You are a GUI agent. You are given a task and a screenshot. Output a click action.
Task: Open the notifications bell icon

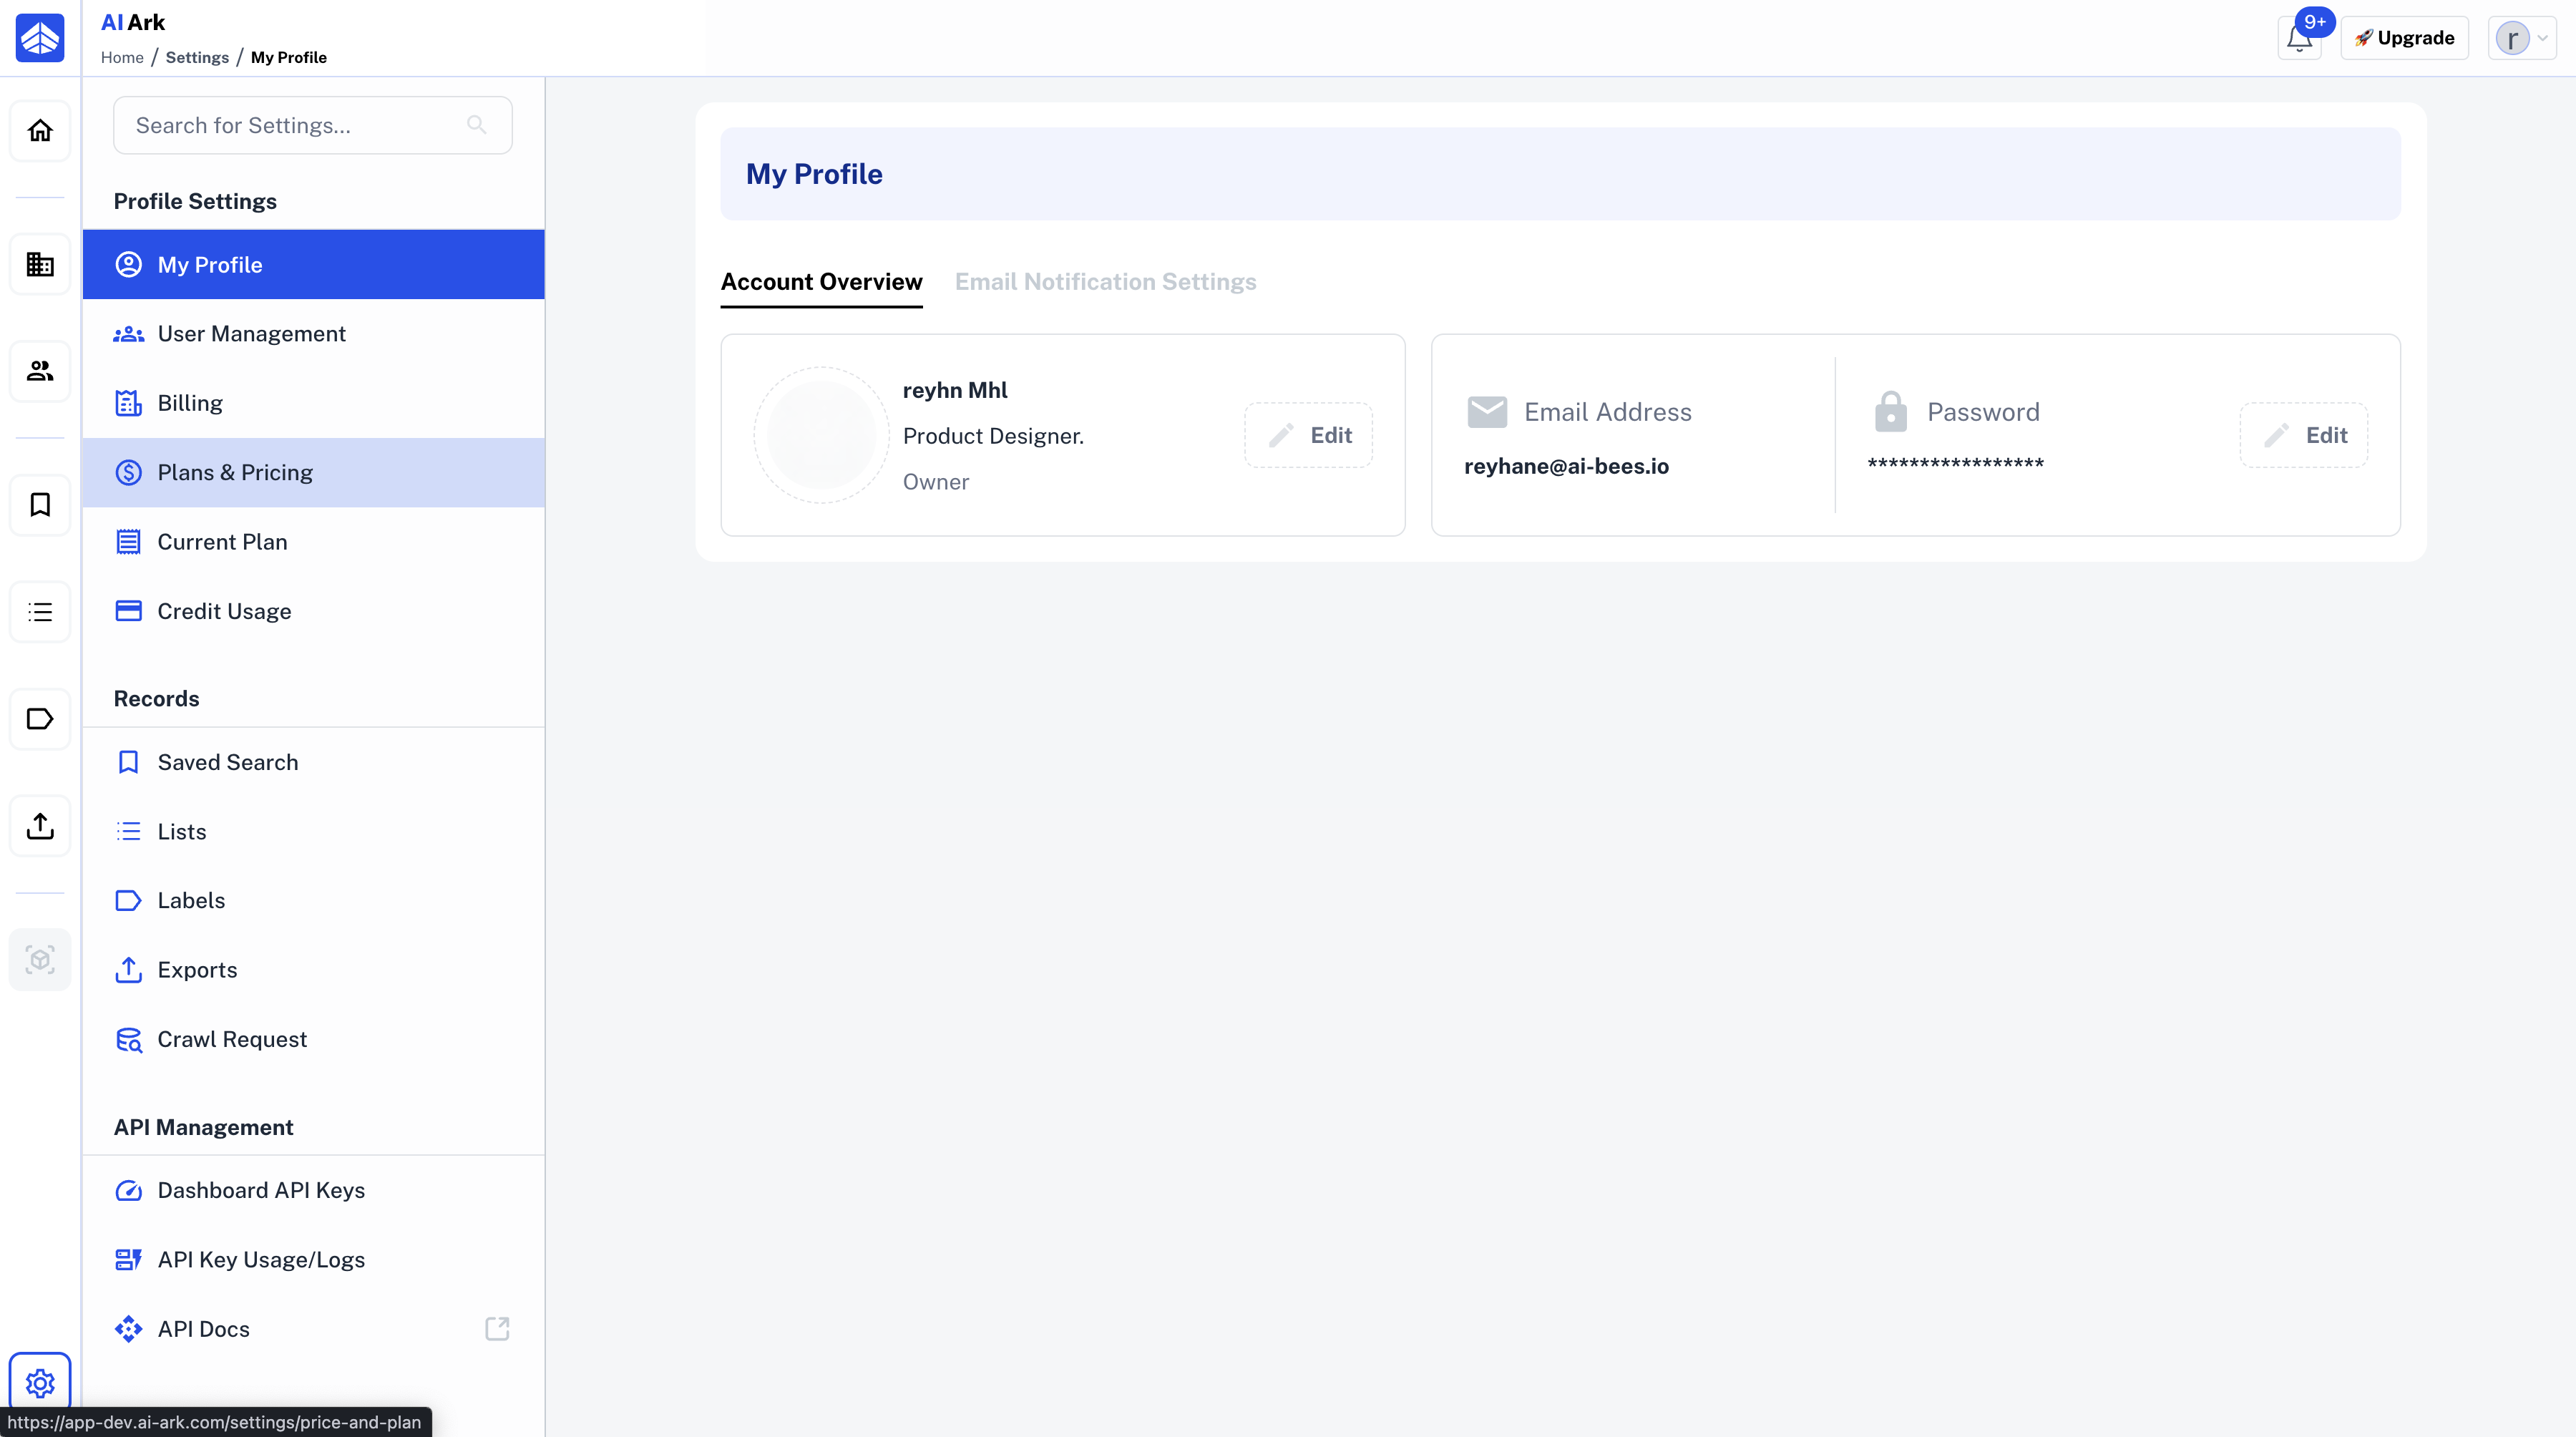(2298, 39)
